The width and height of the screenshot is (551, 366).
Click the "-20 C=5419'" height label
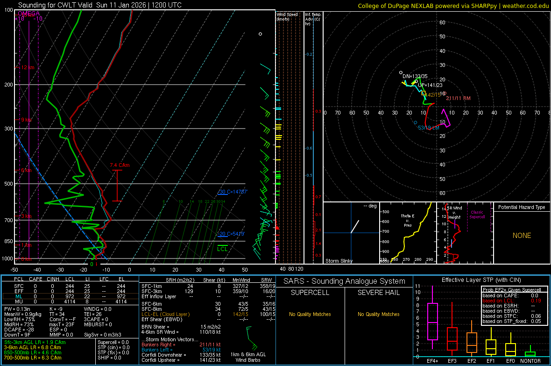point(231,234)
